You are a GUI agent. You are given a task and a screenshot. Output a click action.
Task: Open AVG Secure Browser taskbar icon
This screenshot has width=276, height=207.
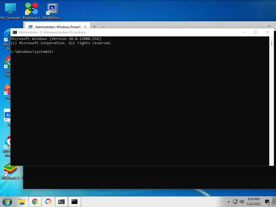pos(48,202)
